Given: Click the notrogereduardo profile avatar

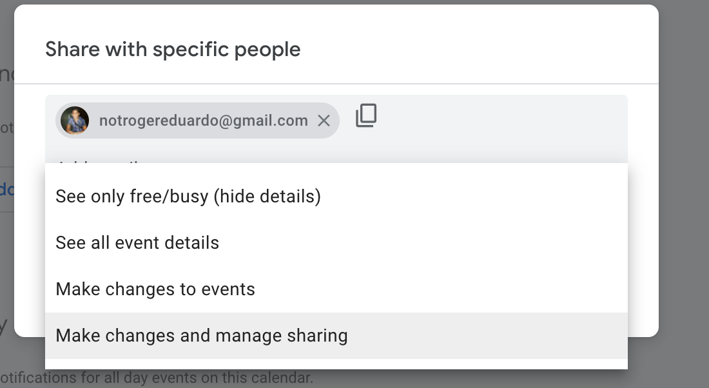Looking at the screenshot, I should 75,121.
